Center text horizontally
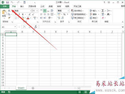 [x=45, y=14]
